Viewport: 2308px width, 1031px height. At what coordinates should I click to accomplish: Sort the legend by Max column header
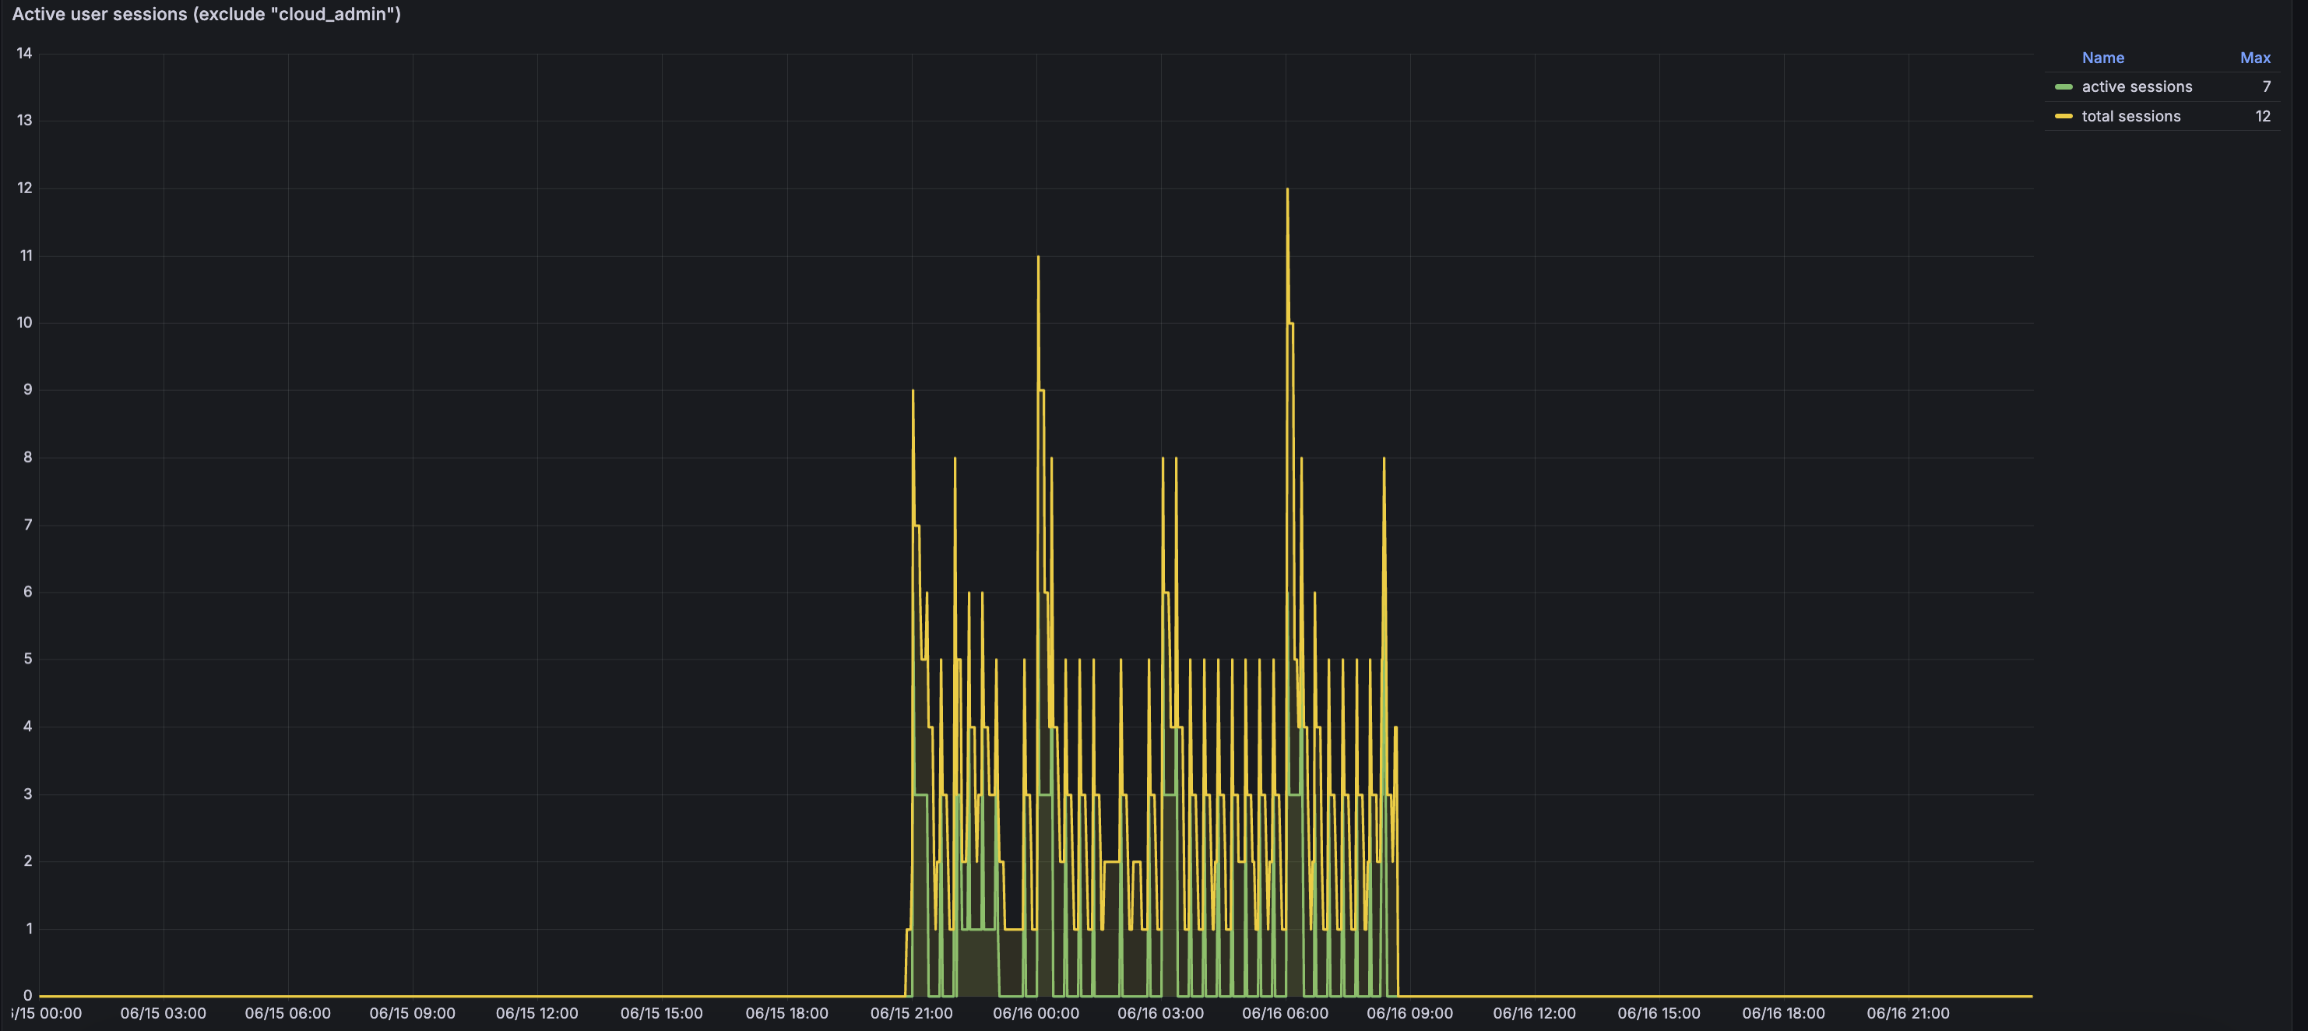click(x=2254, y=58)
